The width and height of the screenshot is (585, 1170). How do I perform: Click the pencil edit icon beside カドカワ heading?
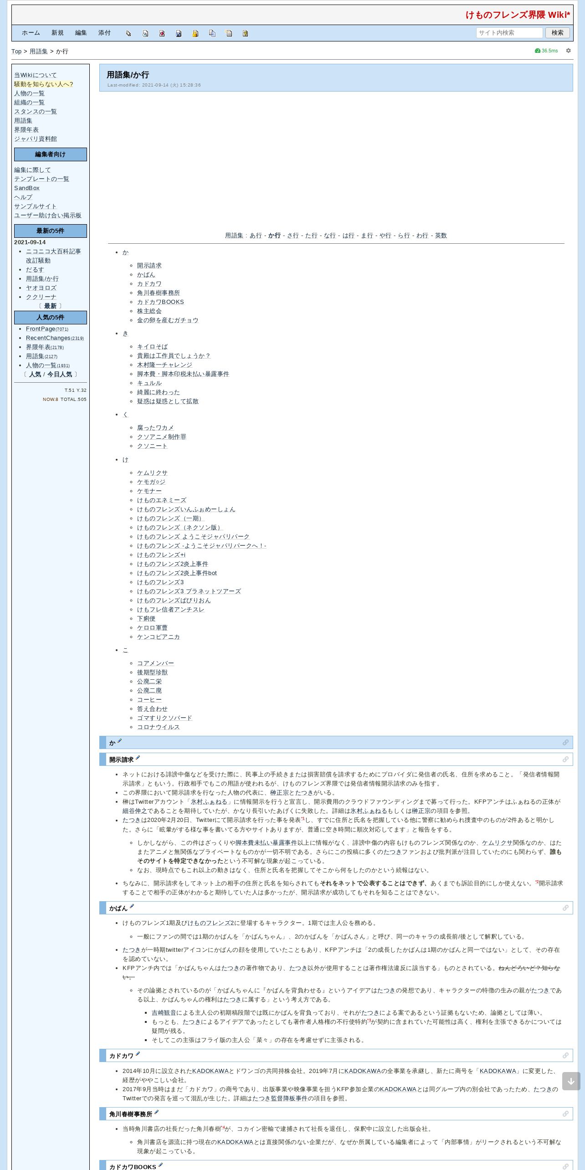pyautogui.click(x=138, y=1054)
